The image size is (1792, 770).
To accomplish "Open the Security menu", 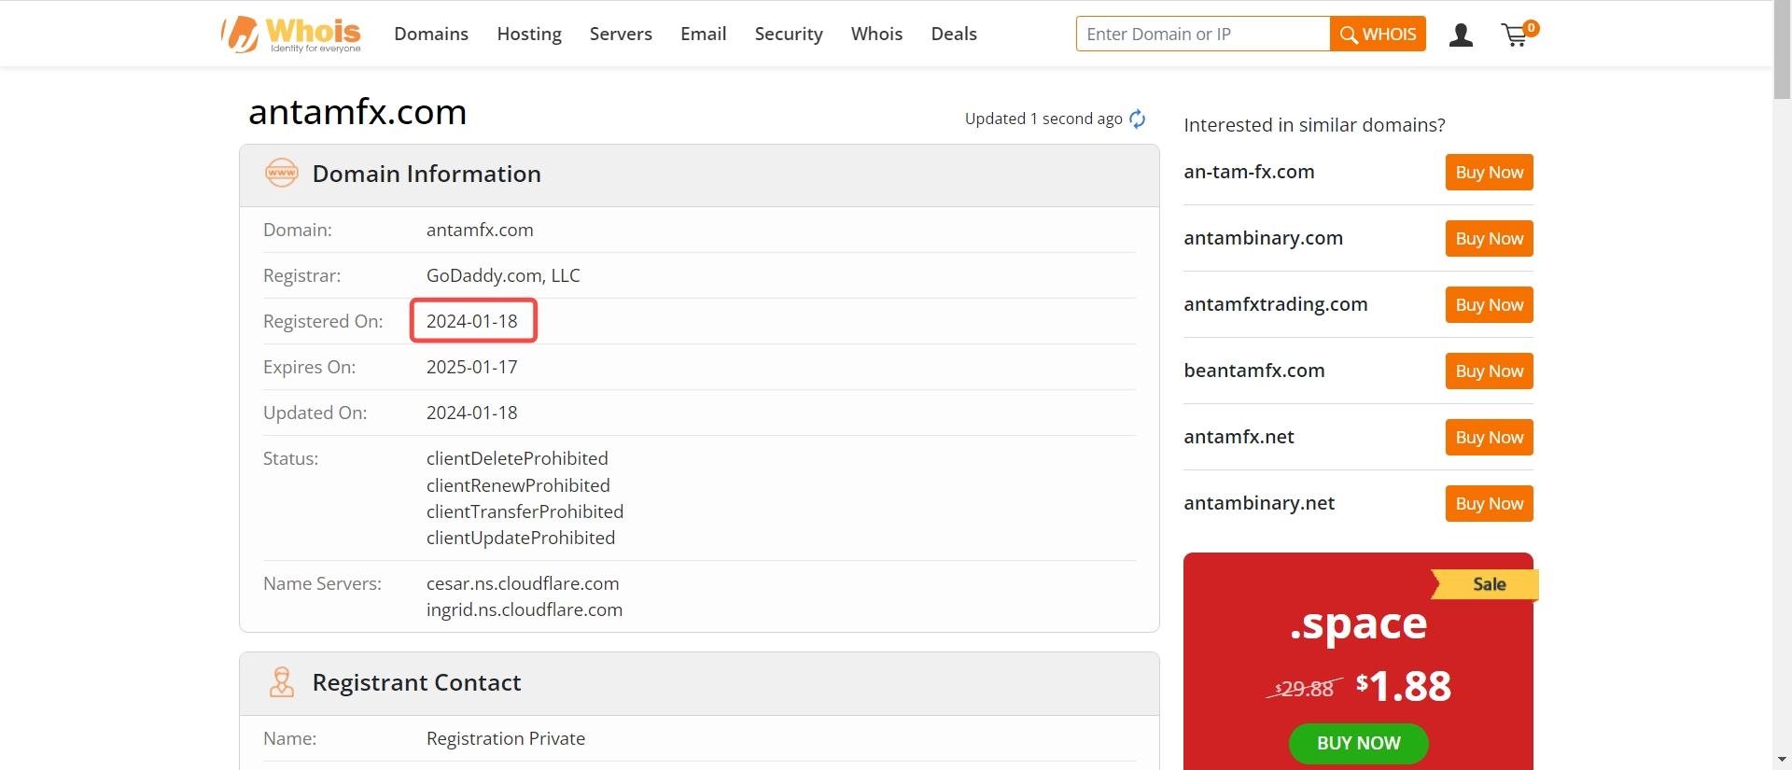I will [789, 34].
